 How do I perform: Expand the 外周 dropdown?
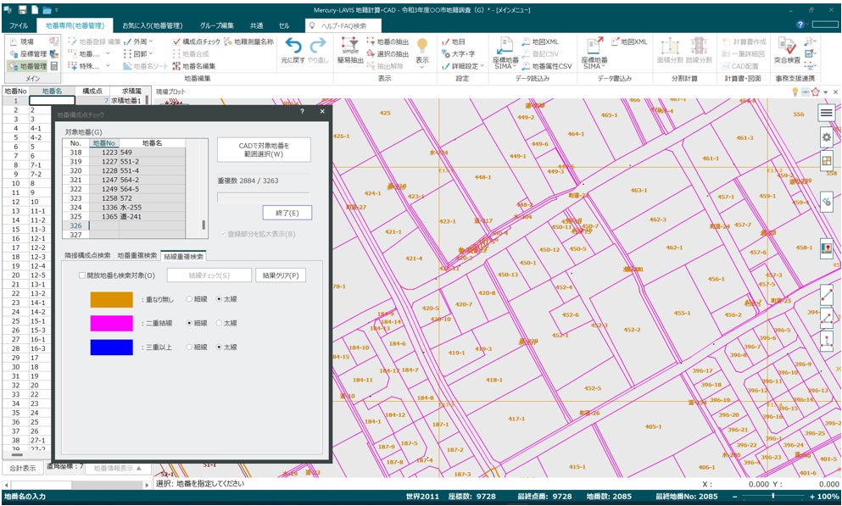coord(150,42)
